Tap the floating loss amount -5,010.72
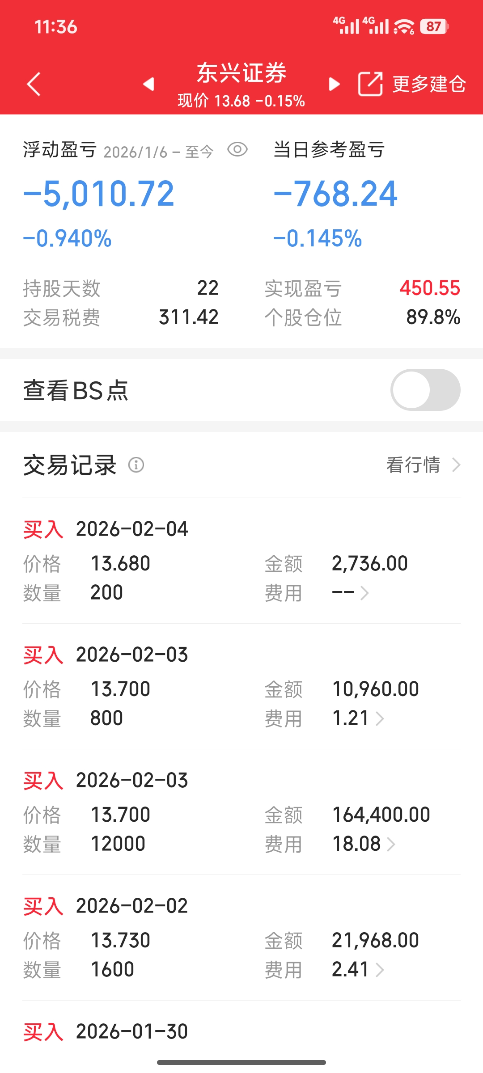 [99, 194]
